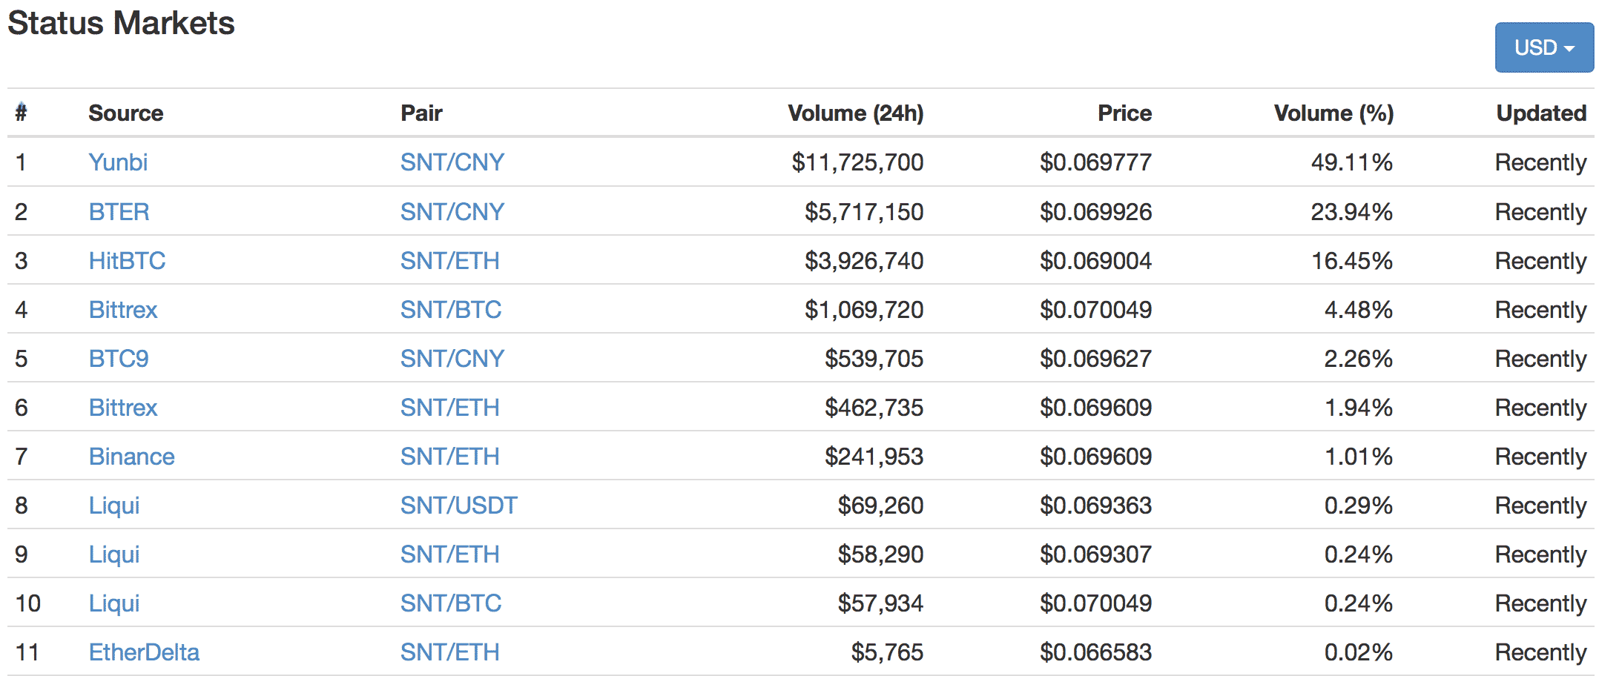The image size is (1599, 676).
Task: Select the $58,290 volume cell
Action: click(x=881, y=554)
